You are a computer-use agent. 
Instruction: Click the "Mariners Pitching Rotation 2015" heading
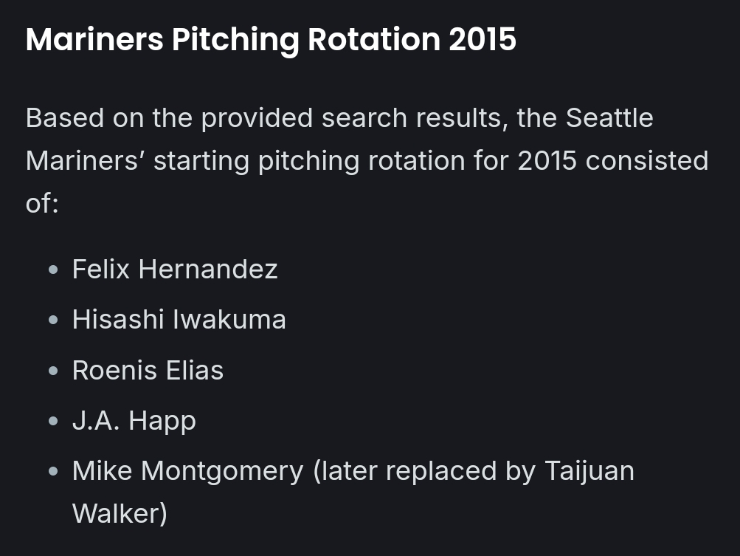pyautogui.click(x=271, y=40)
